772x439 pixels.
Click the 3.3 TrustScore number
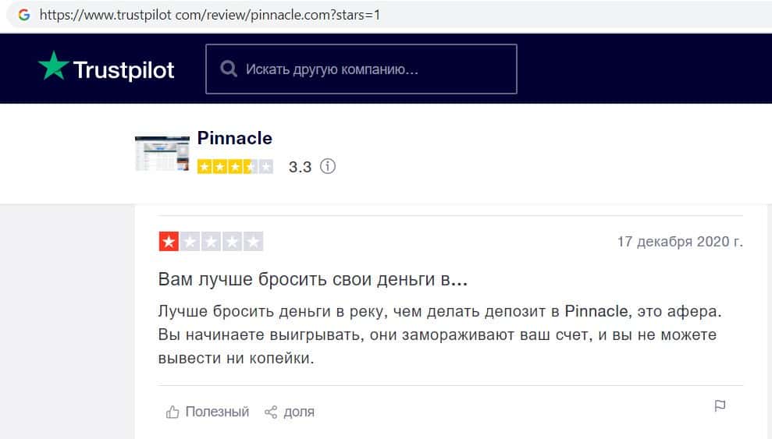[x=300, y=167]
